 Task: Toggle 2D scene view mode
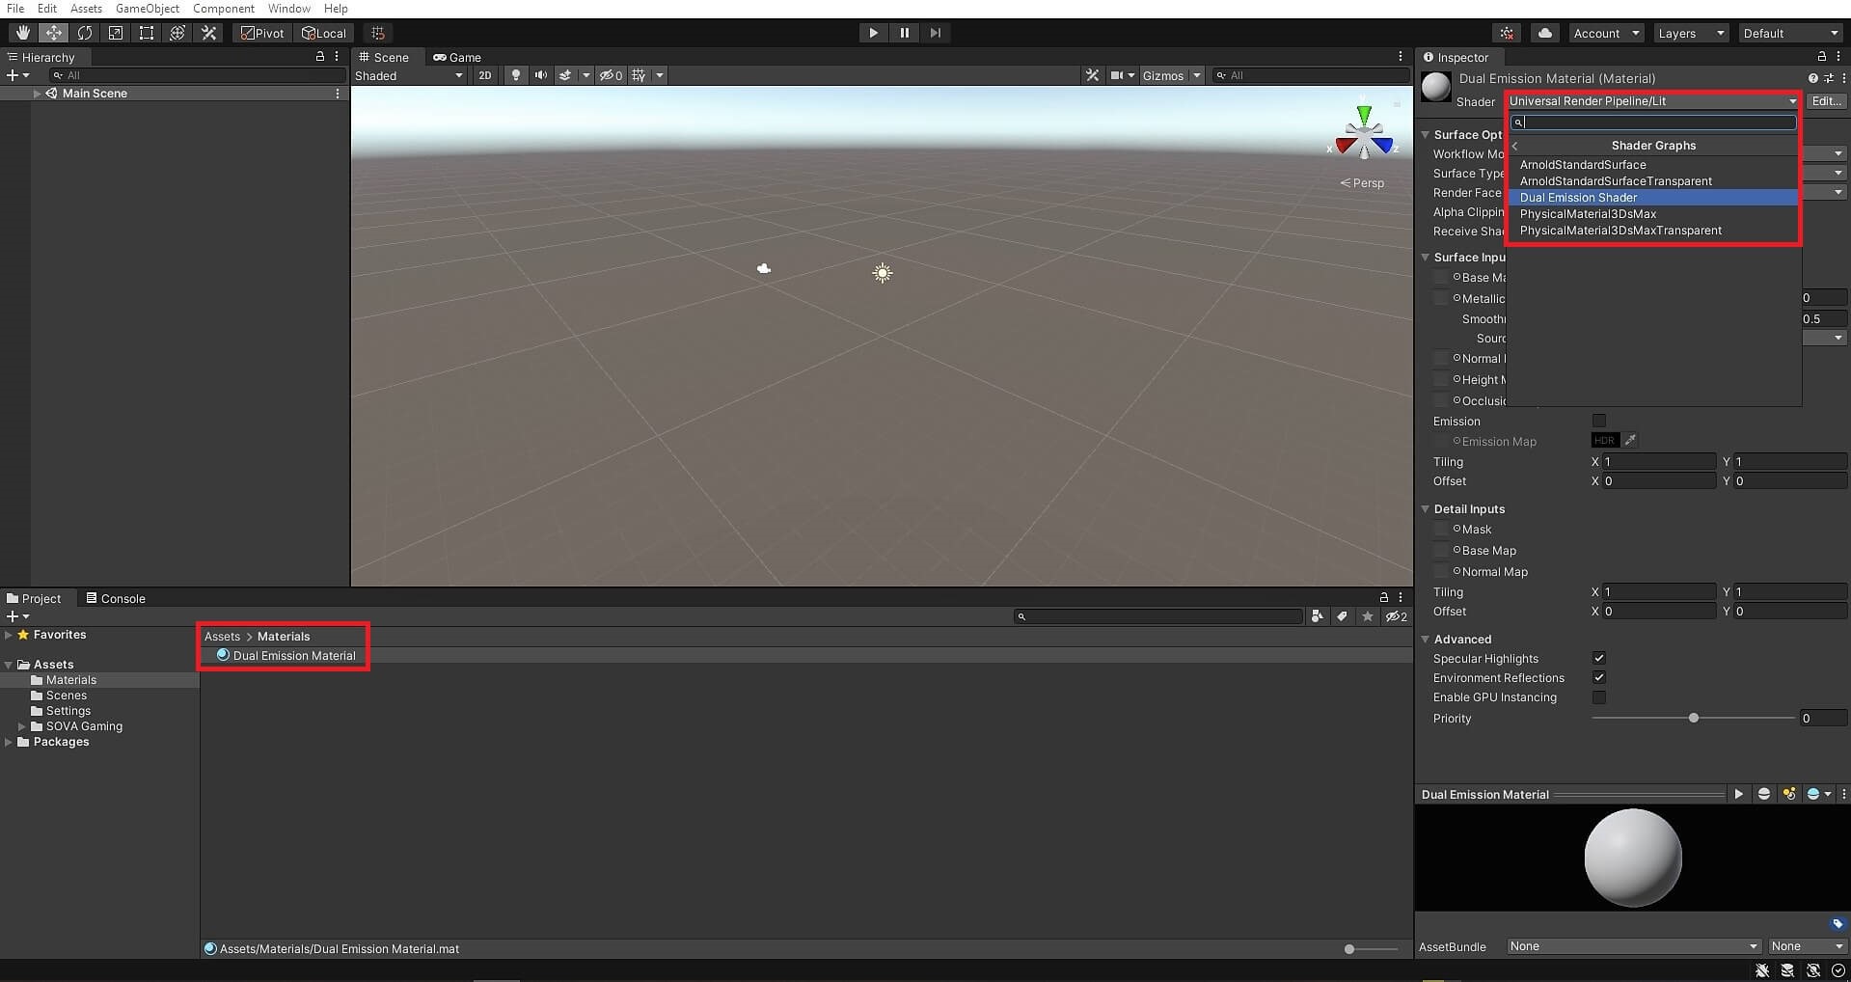tap(484, 75)
